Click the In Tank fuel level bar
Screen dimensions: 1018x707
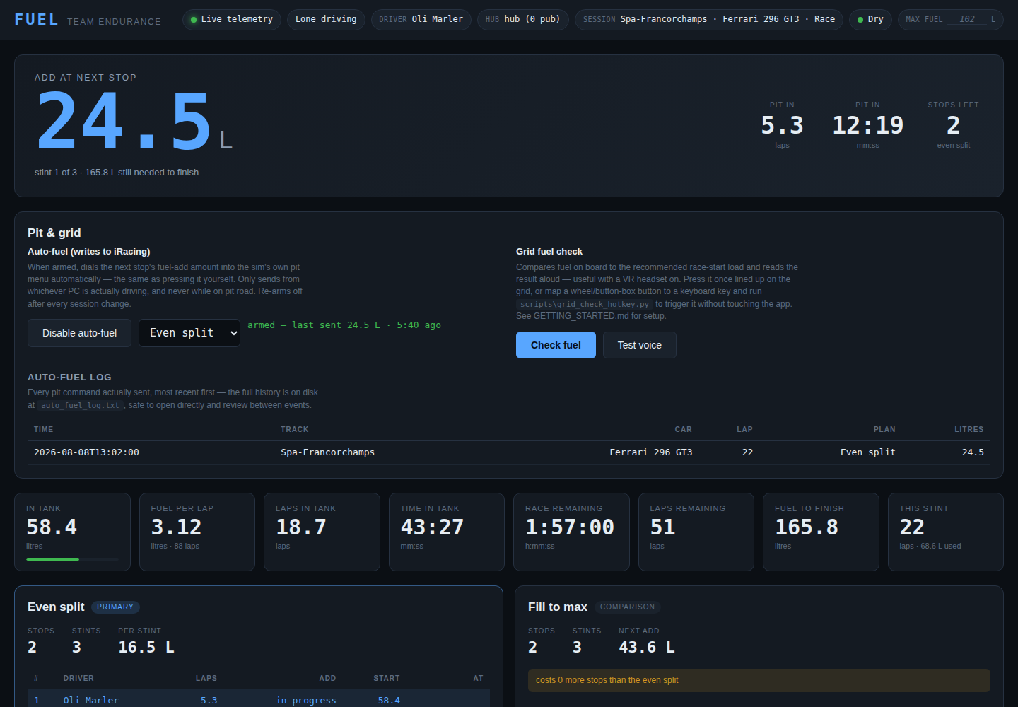click(x=73, y=559)
